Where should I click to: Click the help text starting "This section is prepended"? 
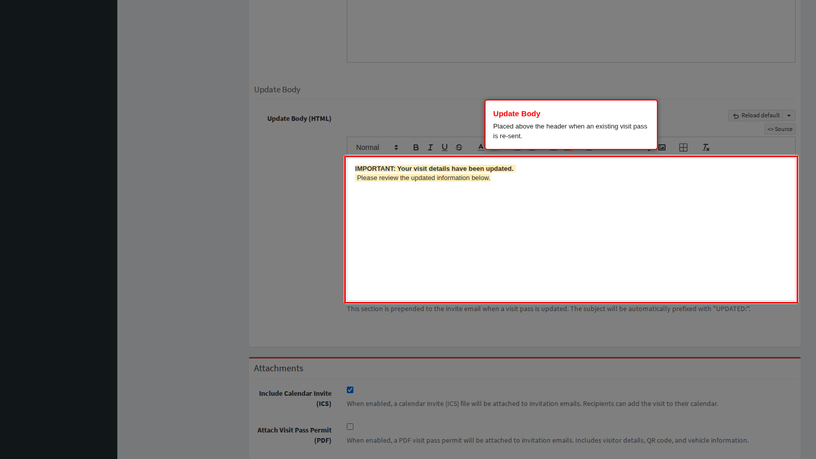(549, 309)
